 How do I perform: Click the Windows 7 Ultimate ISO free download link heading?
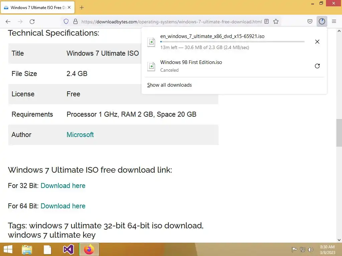(x=90, y=170)
